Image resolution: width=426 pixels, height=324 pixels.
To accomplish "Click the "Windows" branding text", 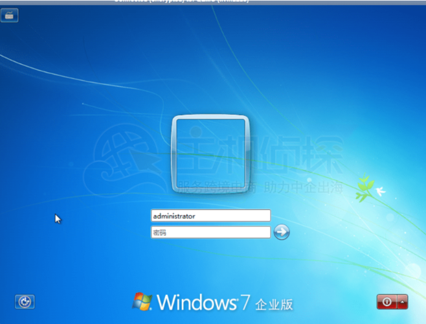I will tap(194, 302).
